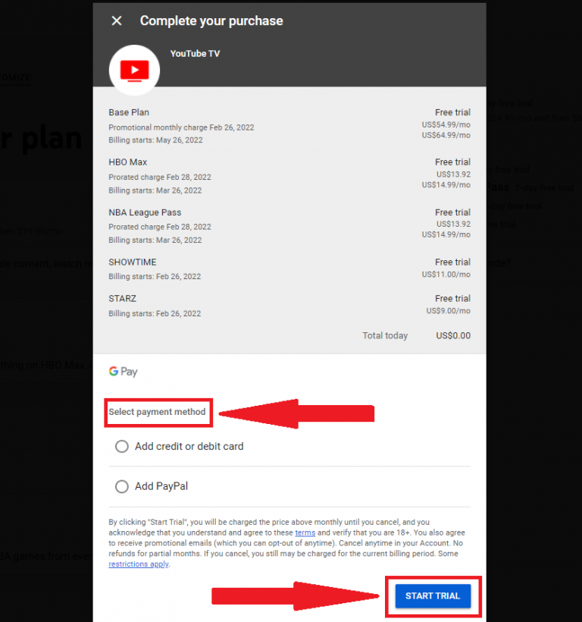Image resolution: width=582 pixels, height=622 pixels.
Task: Click the US$11.00/mo SHOWTIME price
Action: pos(446,275)
